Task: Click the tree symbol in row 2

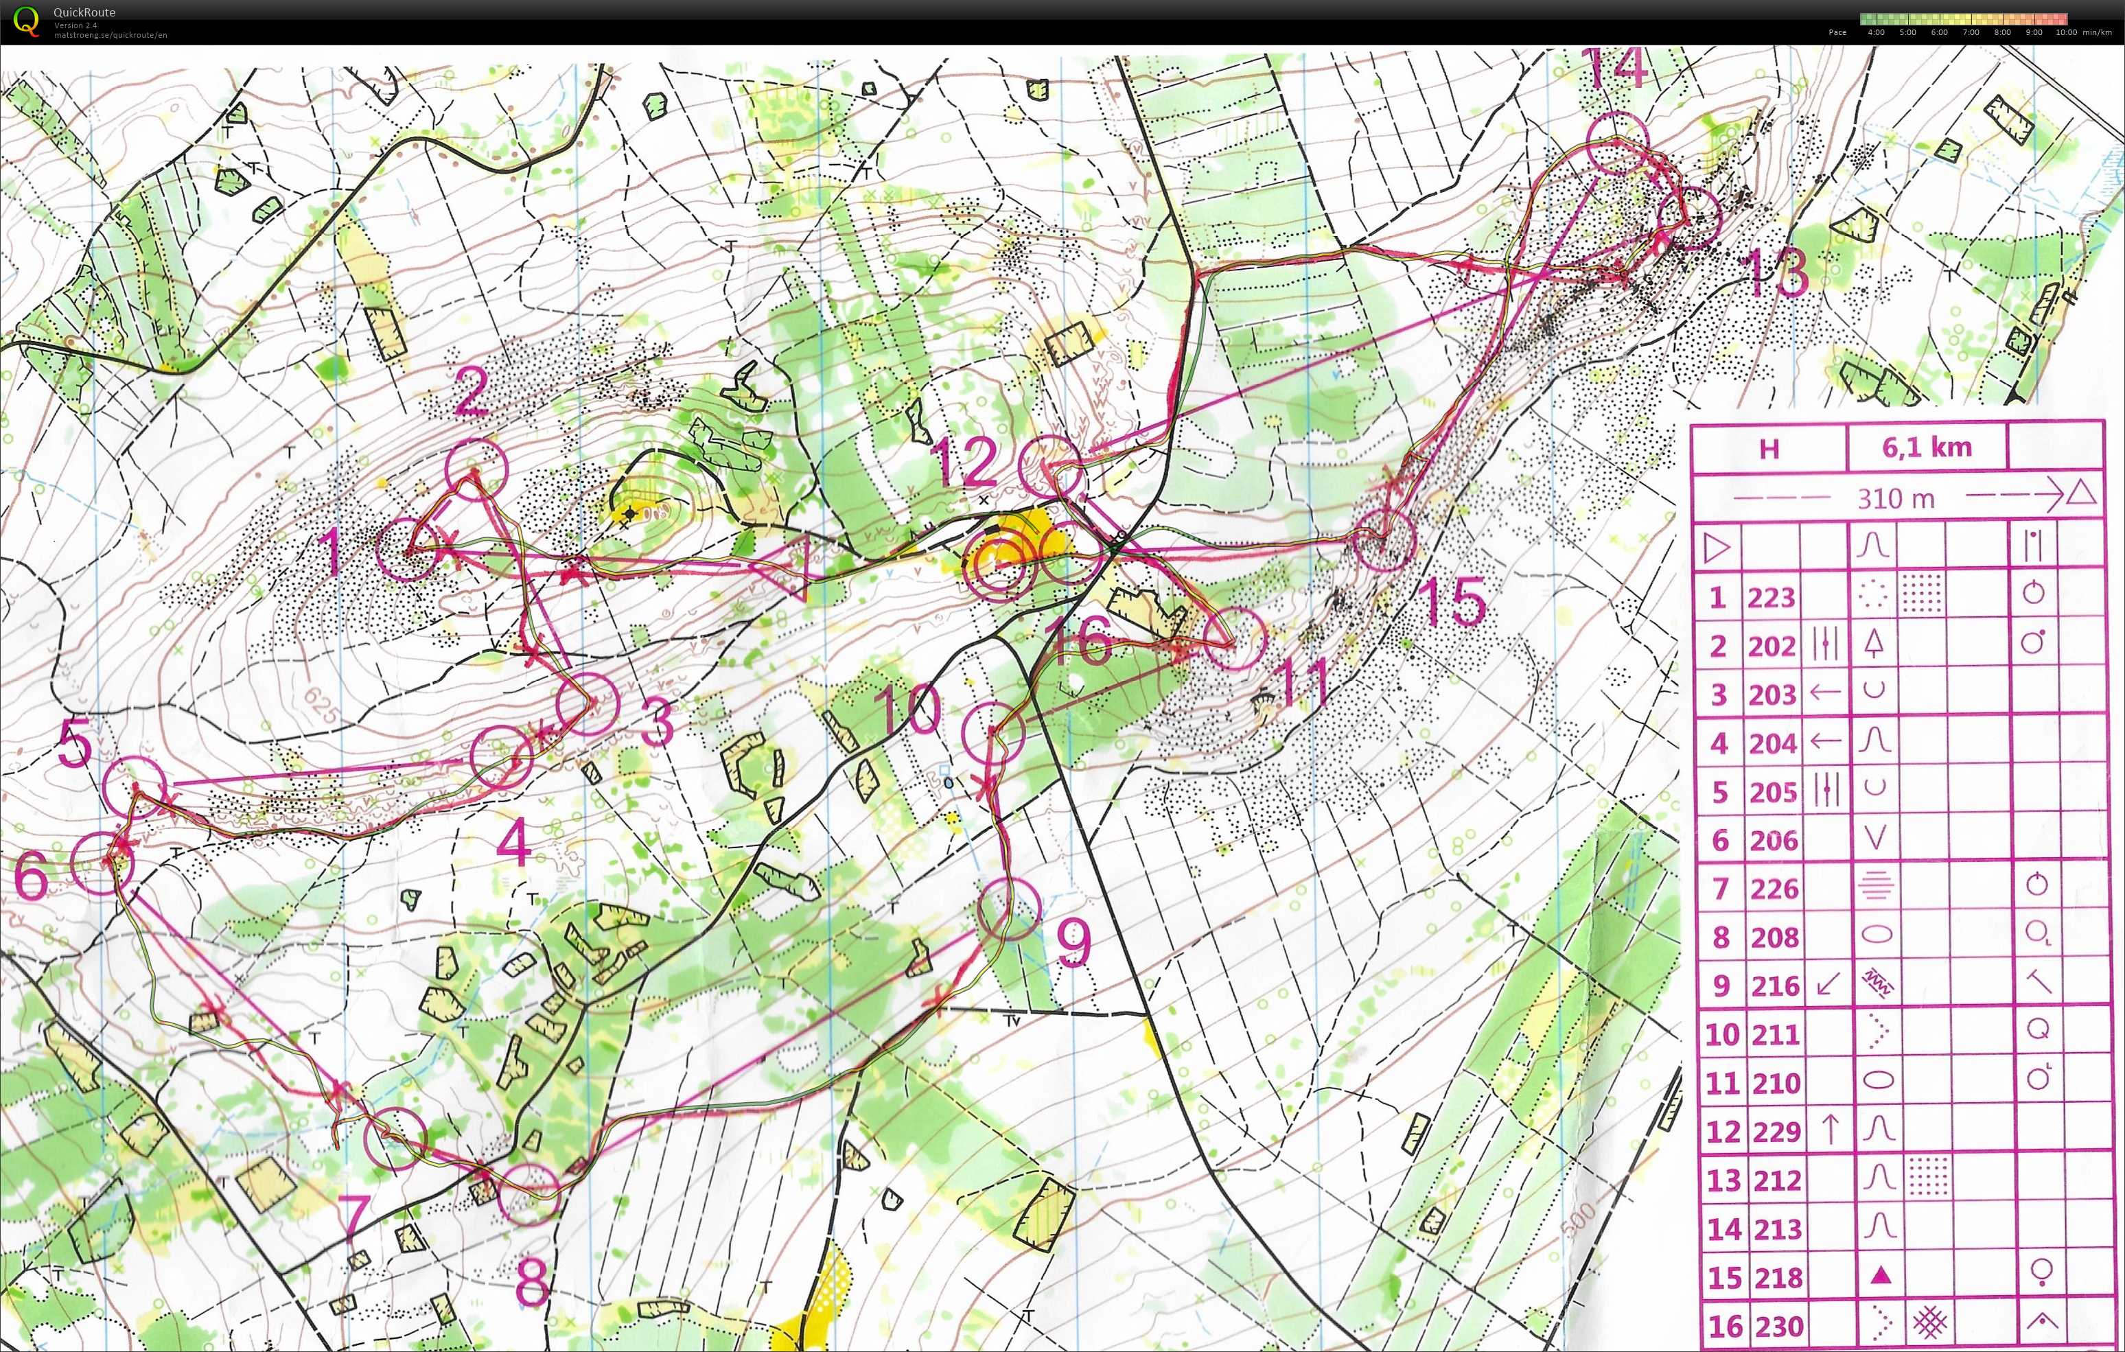Action: [x=1874, y=643]
